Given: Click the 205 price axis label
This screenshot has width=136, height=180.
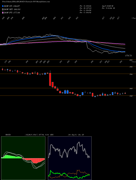Looking at the screenshot, I should pos(131,60).
